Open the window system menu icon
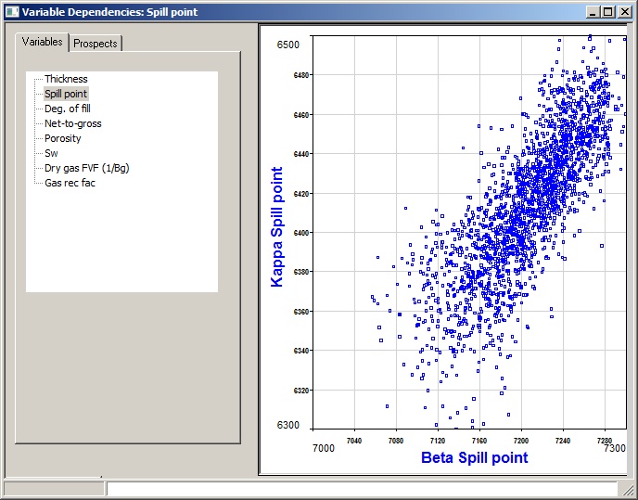 point(10,12)
